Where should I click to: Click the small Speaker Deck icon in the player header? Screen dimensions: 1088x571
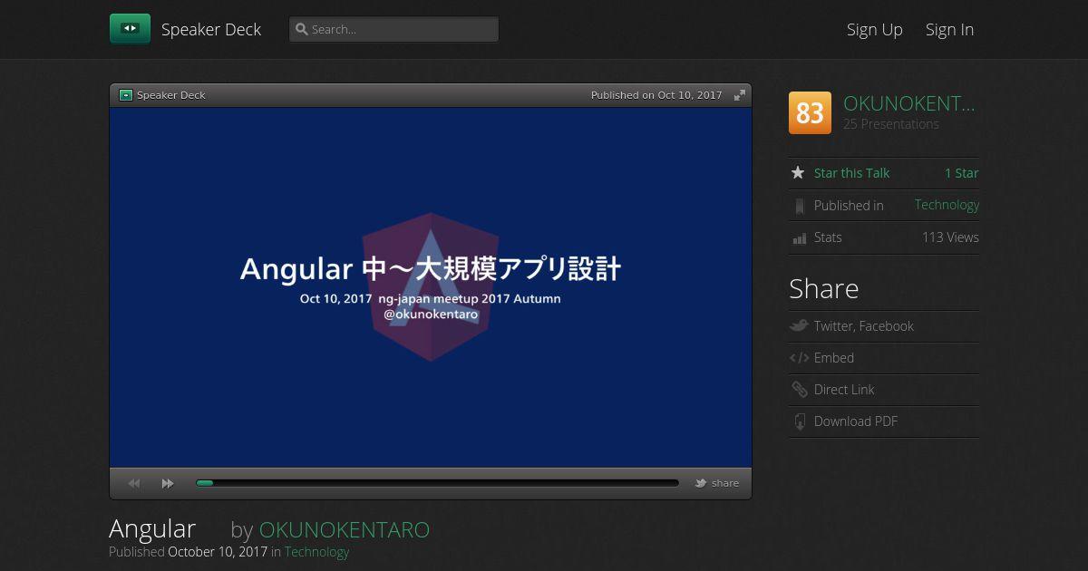126,95
